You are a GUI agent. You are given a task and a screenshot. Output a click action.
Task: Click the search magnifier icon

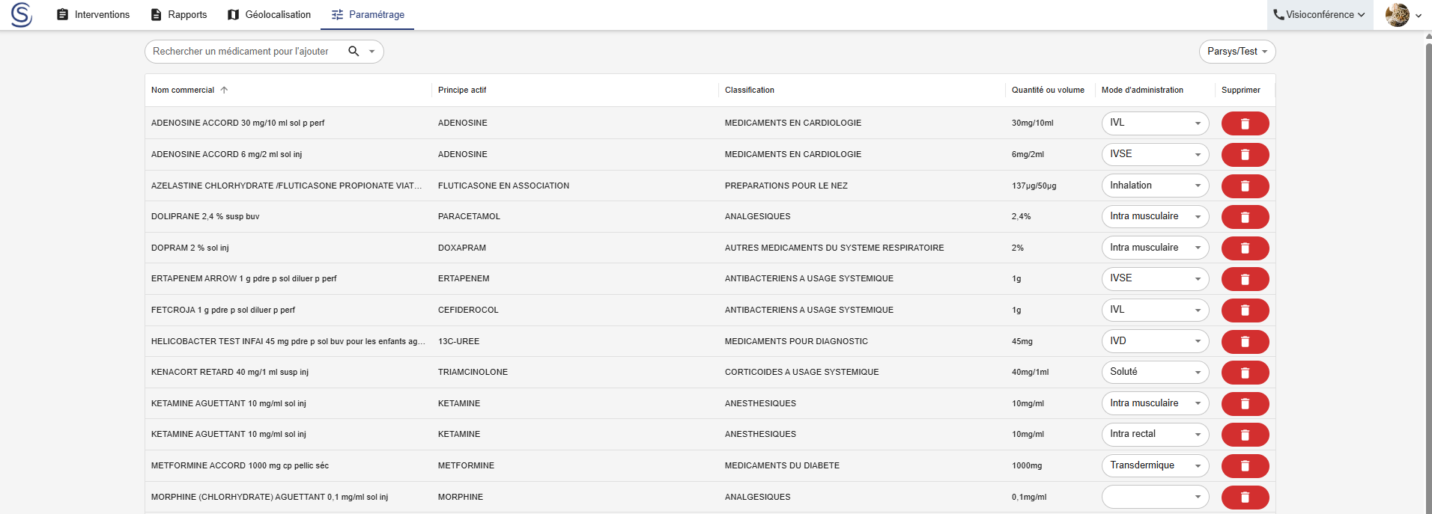(354, 51)
